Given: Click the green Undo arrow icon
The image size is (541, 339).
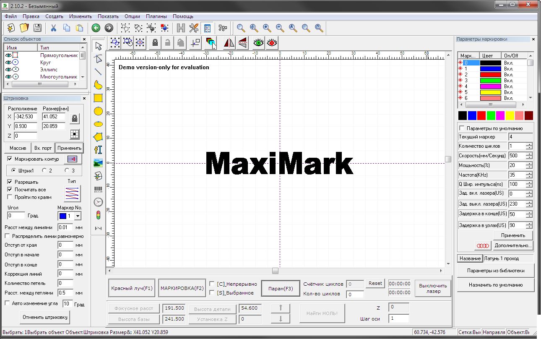Looking at the screenshot, I should (x=96, y=28).
